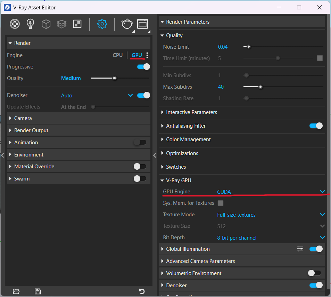The height and width of the screenshot is (297, 331).
Task: Enable the Swarm toggle
Action: (x=140, y=179)
